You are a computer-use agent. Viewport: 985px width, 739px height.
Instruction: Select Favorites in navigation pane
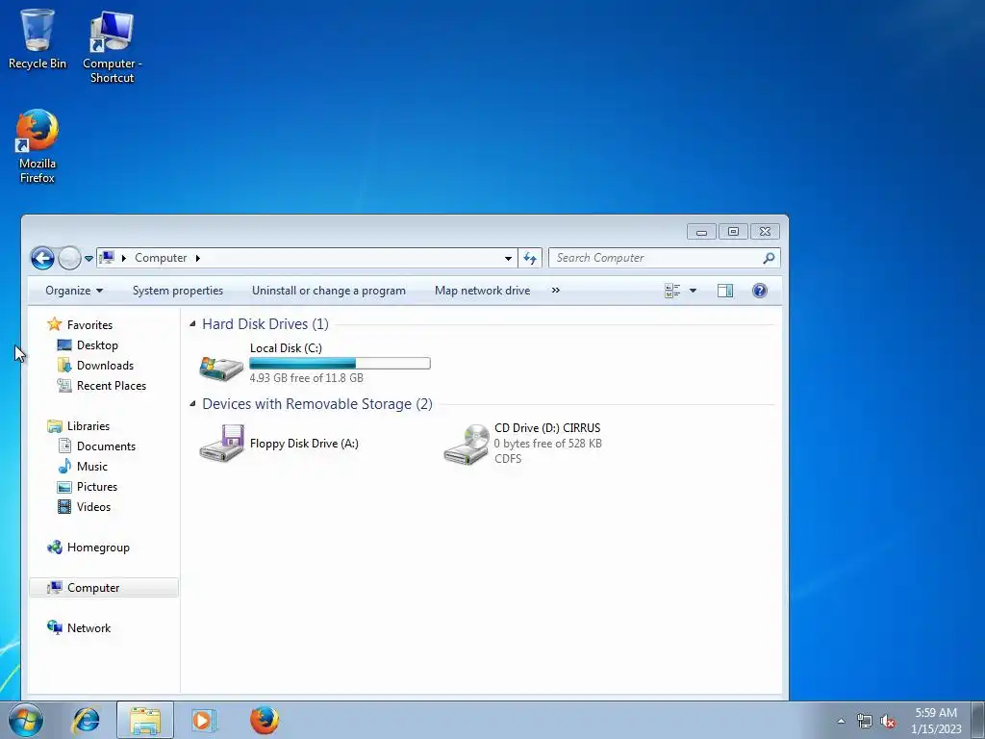click(x=89, y=325)
